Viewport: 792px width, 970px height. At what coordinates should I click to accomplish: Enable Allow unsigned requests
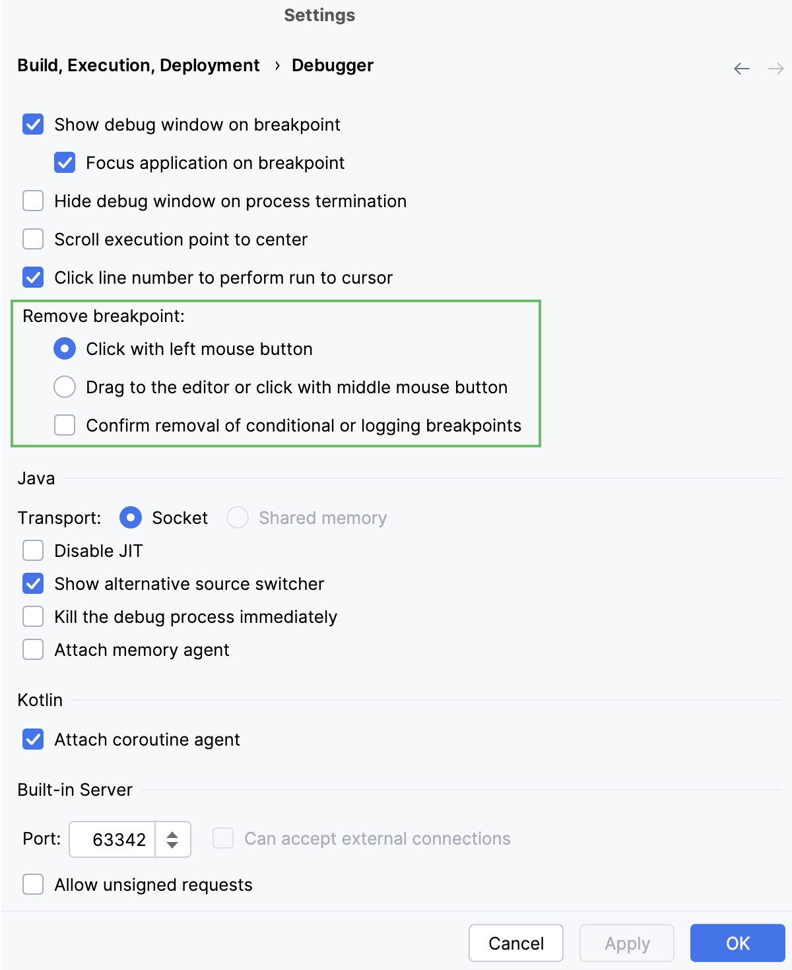[32, 884]
